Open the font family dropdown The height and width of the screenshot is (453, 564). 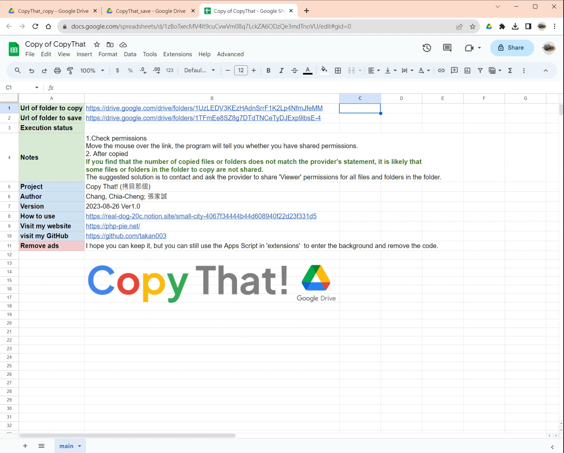(200, 70)
